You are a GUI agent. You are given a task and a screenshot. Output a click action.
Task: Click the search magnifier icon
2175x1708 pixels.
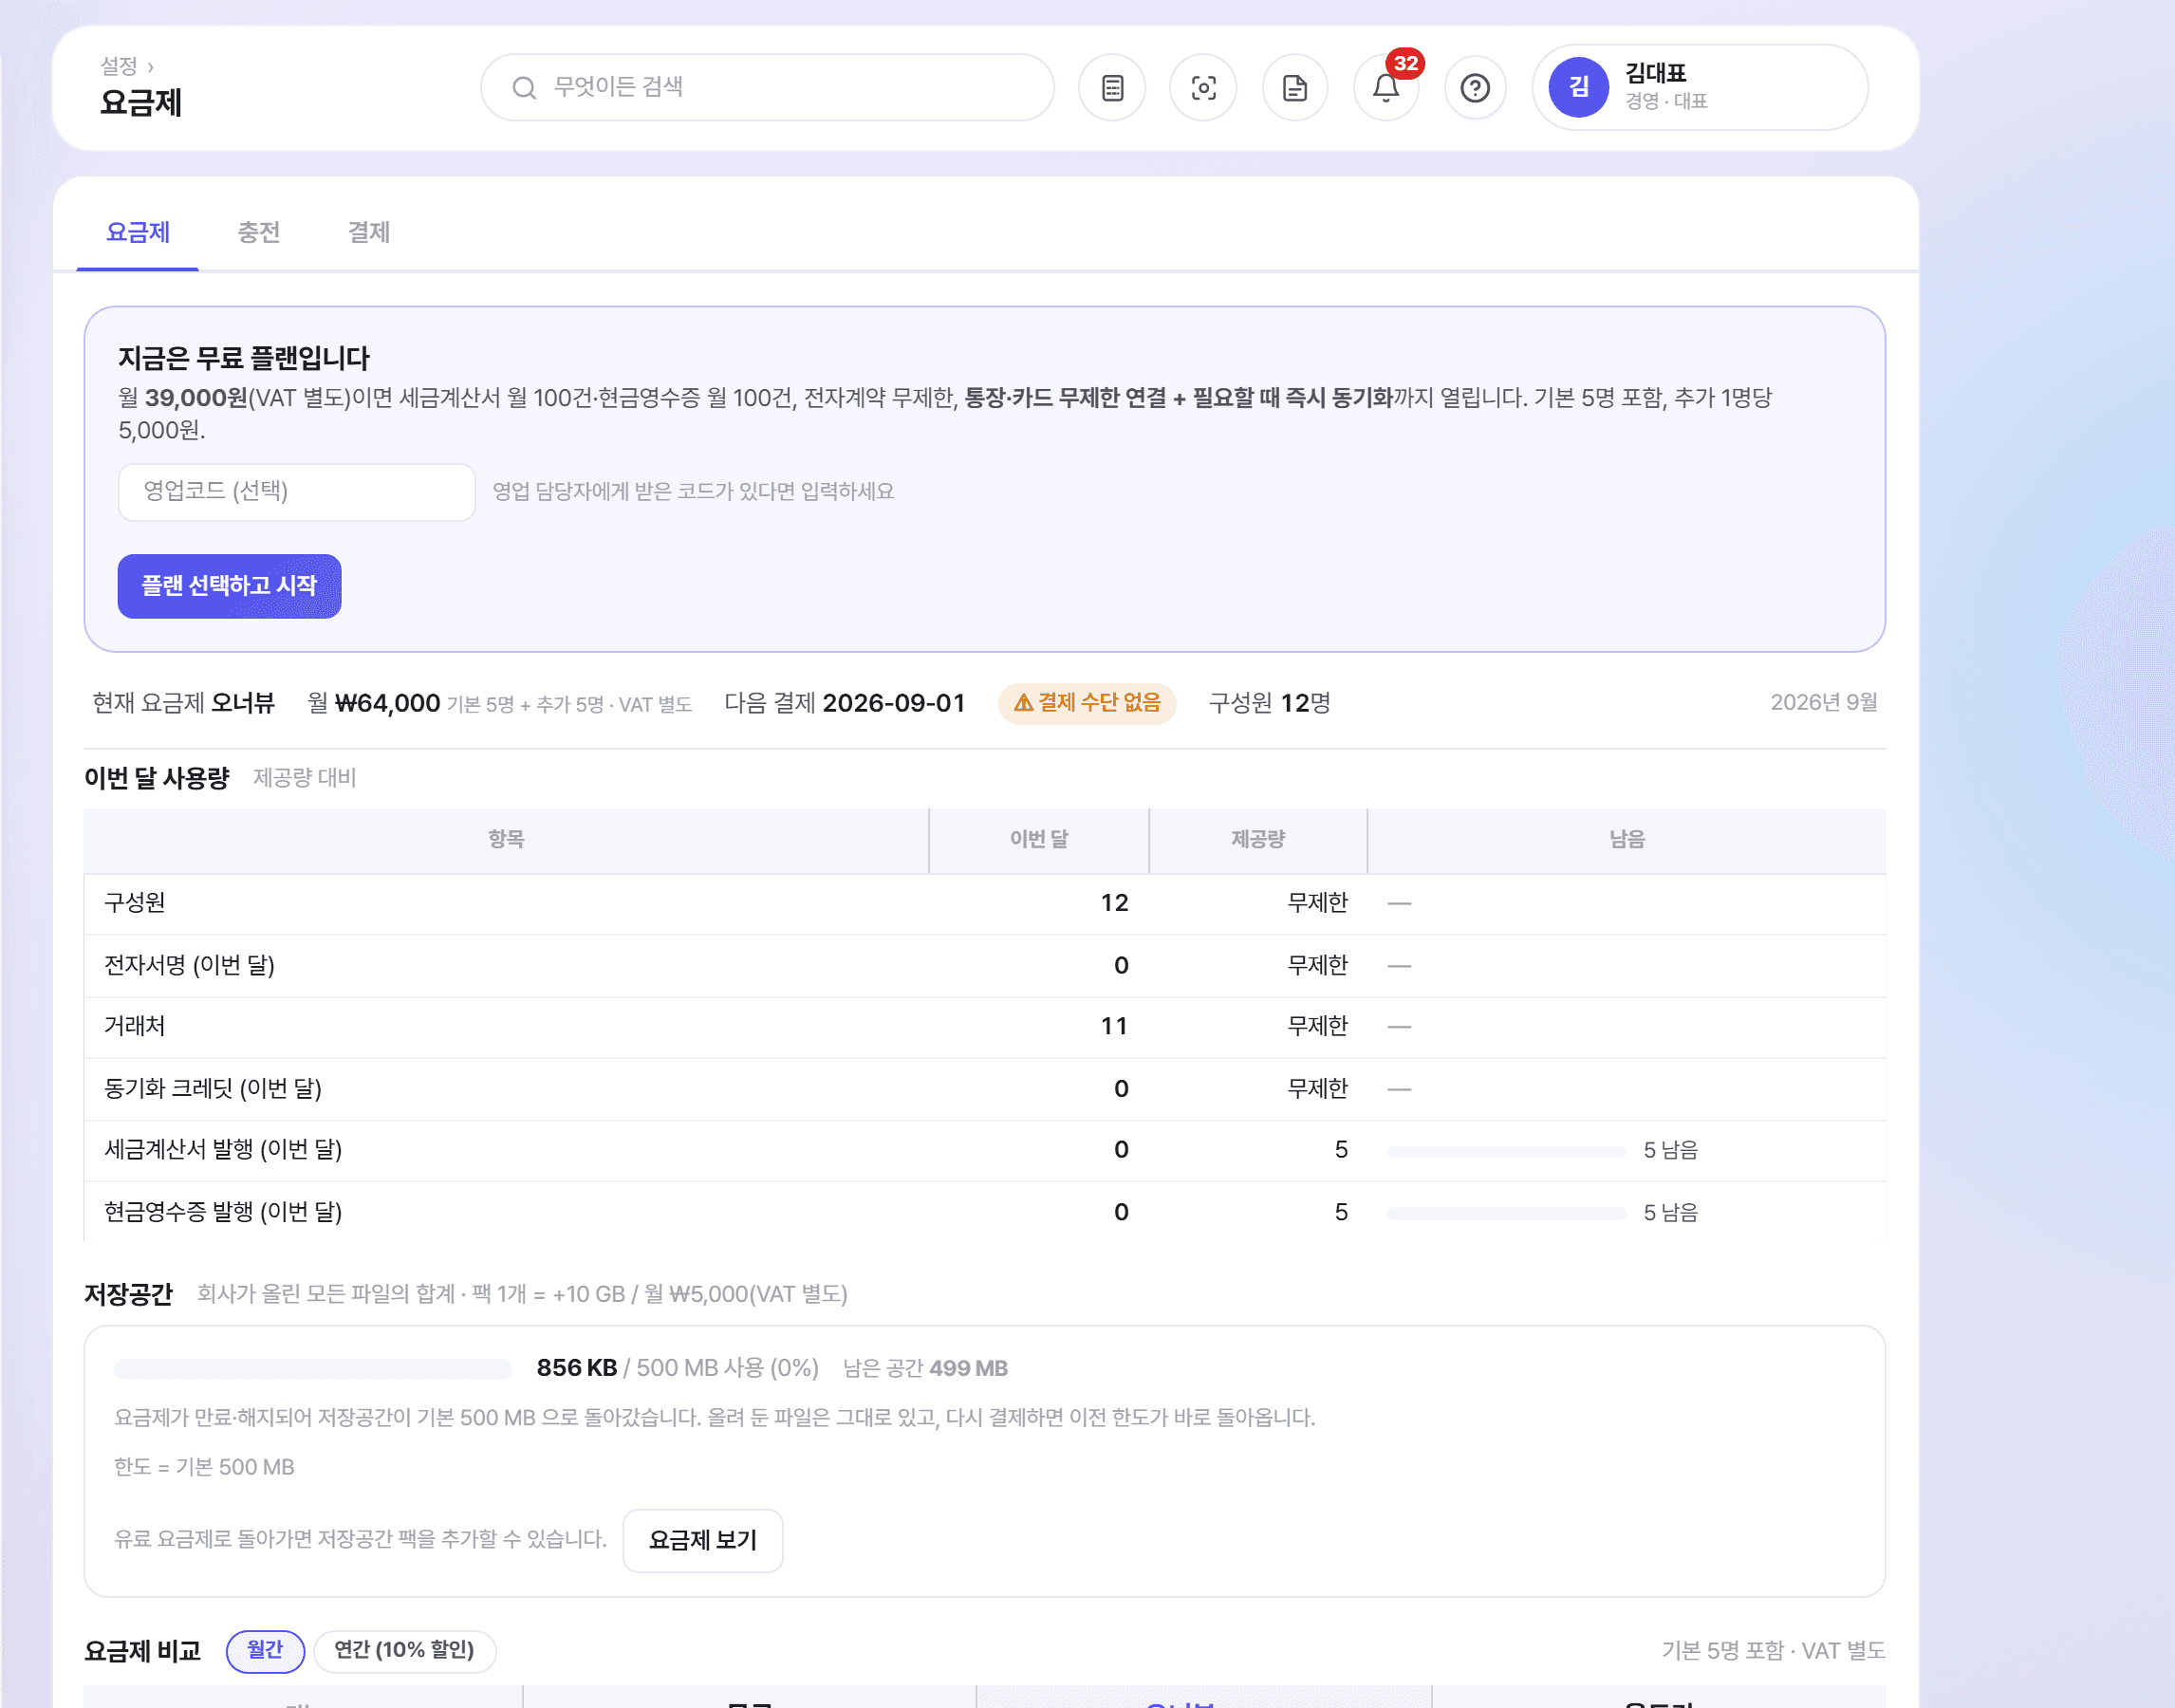pos(524,88)
